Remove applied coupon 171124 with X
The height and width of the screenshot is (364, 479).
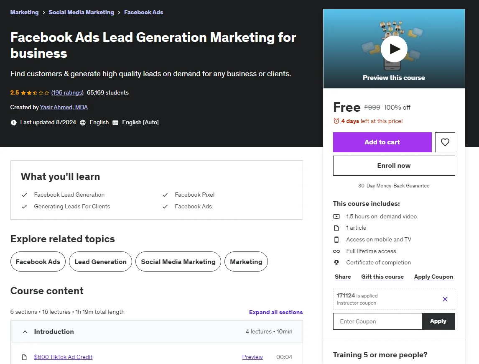[x=445, y=299]
